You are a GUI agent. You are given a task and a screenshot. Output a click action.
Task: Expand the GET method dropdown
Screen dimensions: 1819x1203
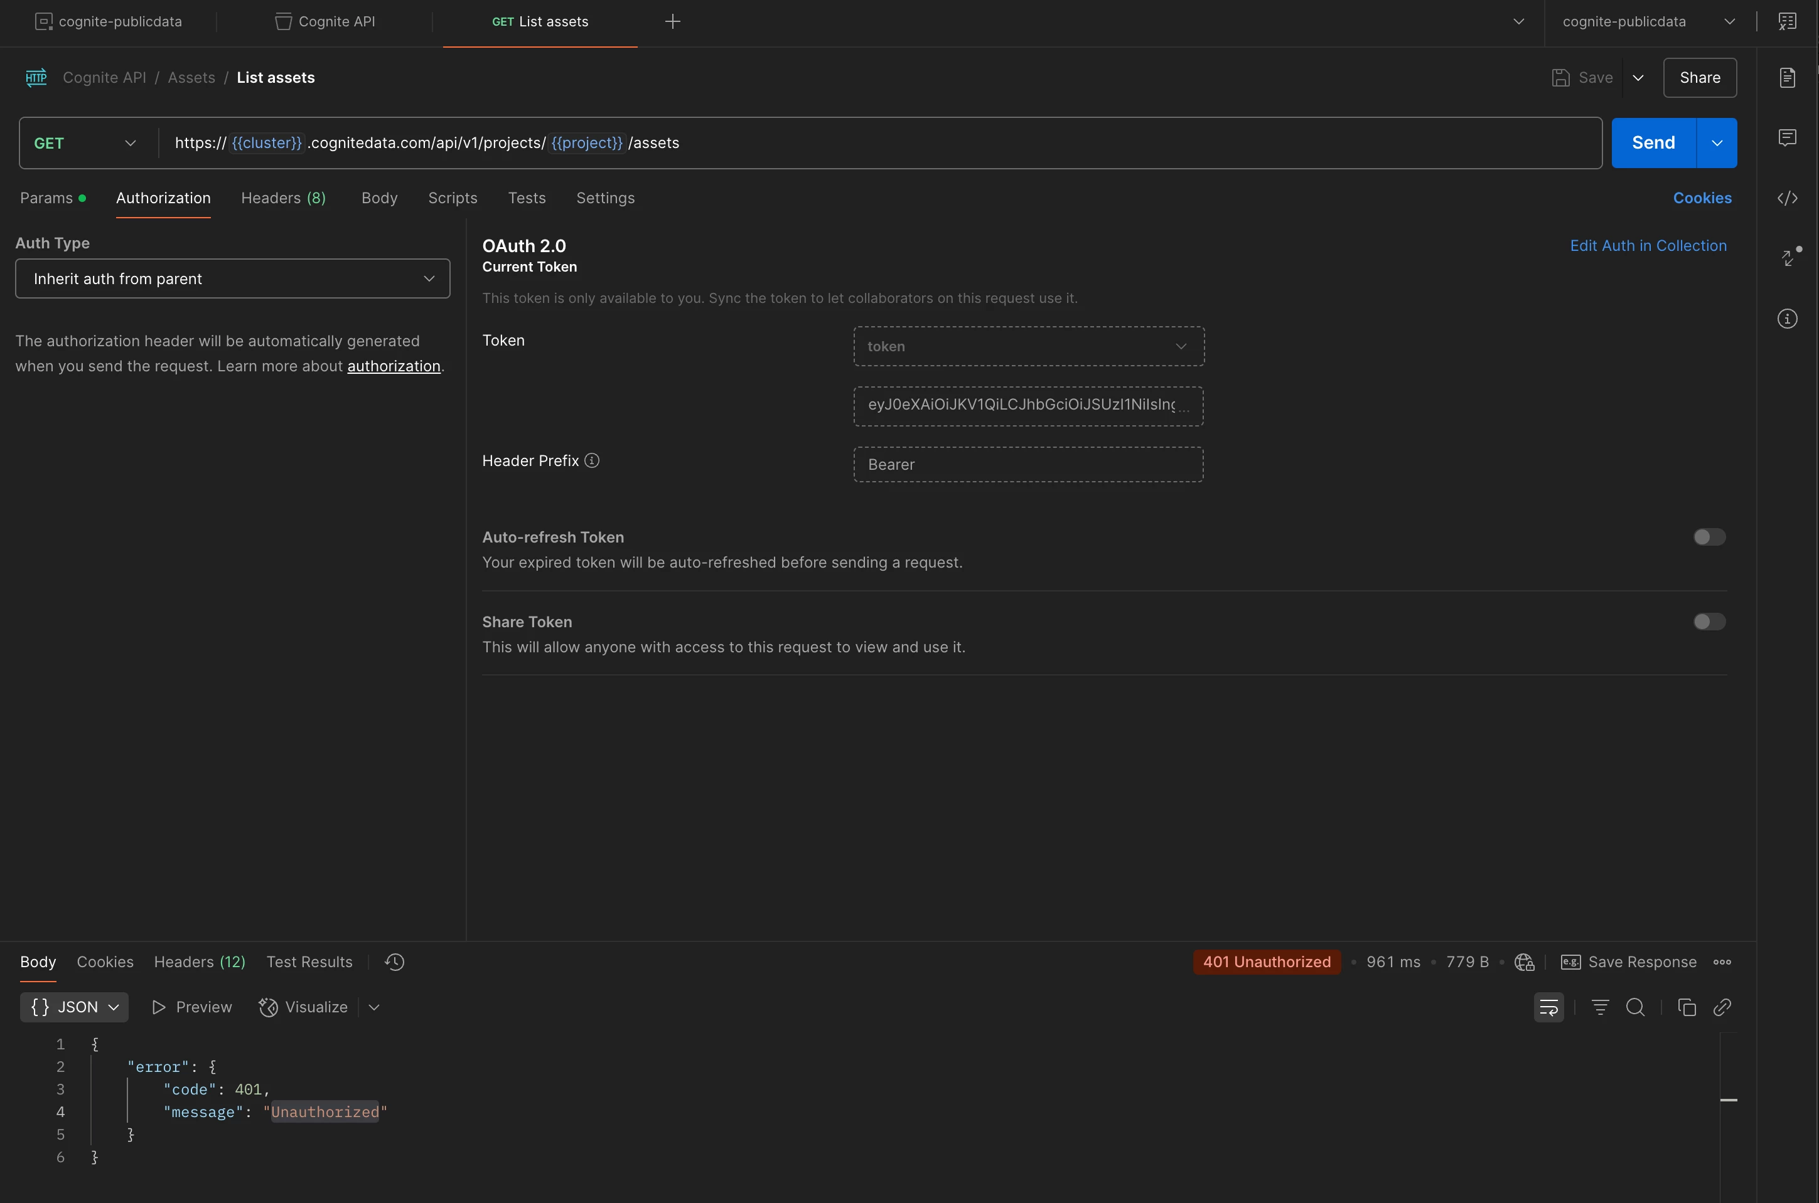pyautogui.click(x=85, y=144)
